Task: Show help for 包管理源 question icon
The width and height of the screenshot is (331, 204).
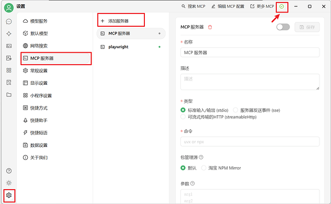Action: 201,157
